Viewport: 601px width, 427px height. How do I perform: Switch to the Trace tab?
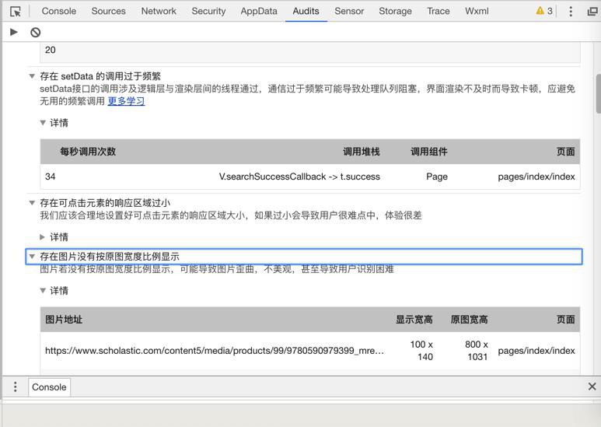(438, 11)
